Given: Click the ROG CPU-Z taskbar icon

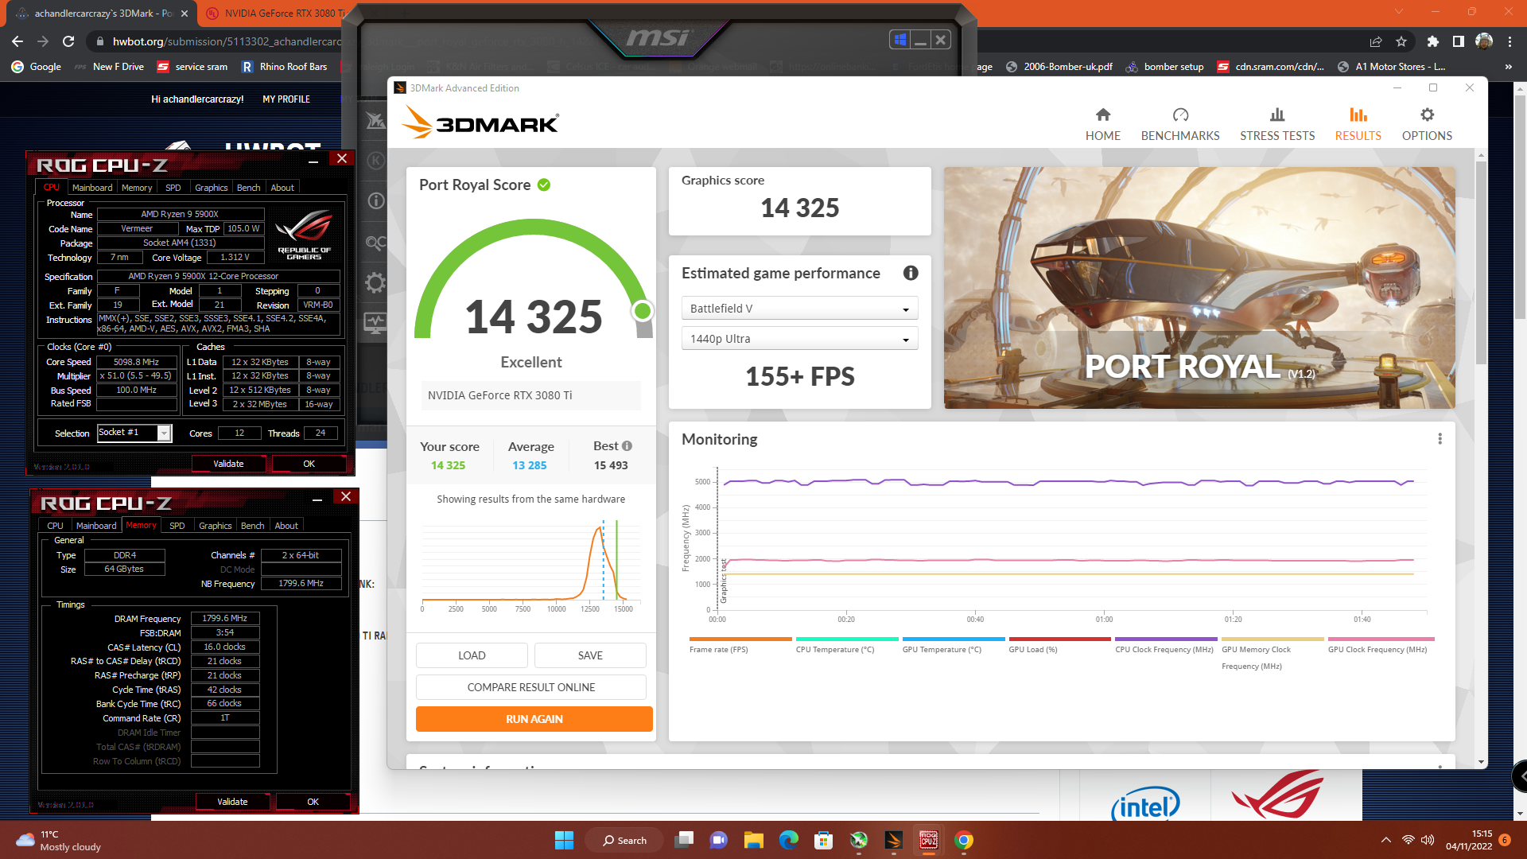Looking at the screenshot, I should [x=928, y=840].
